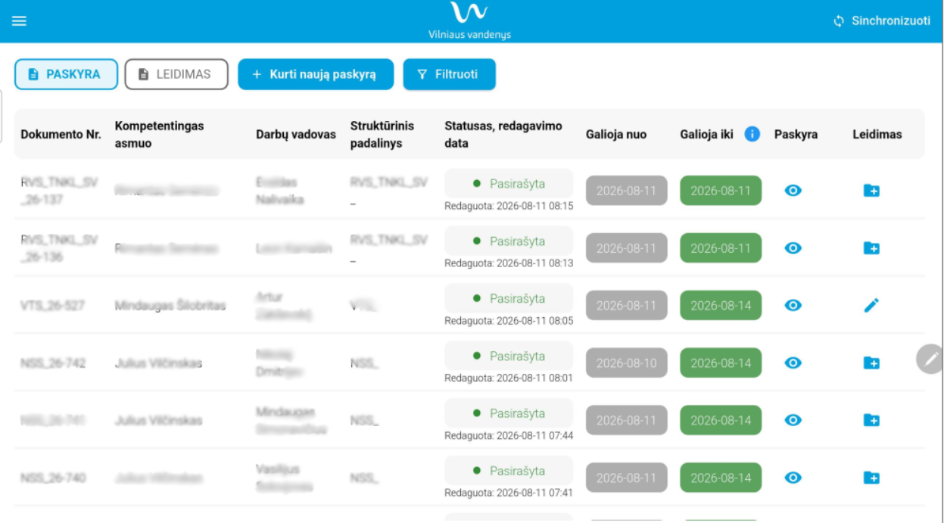Open the Filtruoti filter button

[450, 74]
